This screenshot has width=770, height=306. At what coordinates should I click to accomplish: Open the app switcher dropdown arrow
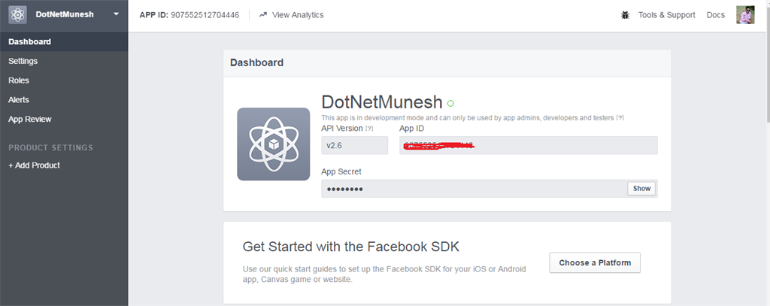pyautogui.click(x=116, y=14)
